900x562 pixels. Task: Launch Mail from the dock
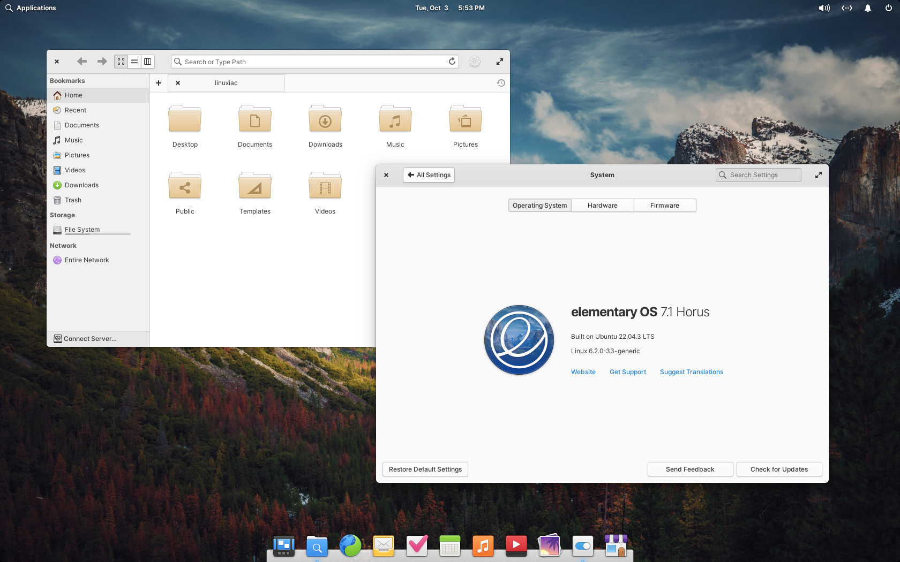click(384, 546)
